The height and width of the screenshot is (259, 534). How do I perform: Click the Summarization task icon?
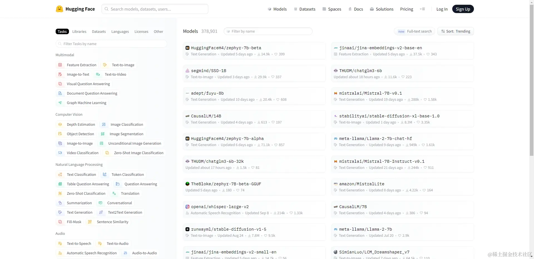coord(60,203)
